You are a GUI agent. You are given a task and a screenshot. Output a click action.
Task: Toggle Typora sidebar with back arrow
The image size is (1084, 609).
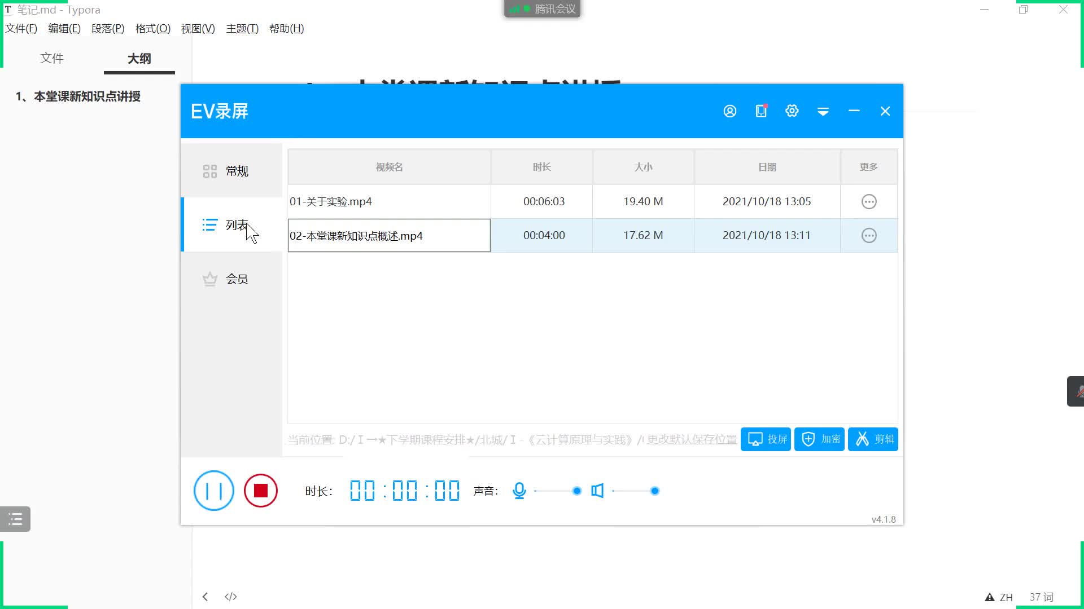[x=206, y=597]
